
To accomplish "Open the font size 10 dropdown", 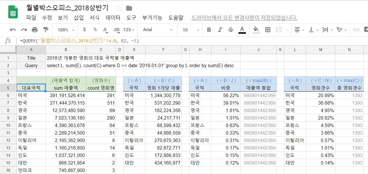I will point(191,30).
